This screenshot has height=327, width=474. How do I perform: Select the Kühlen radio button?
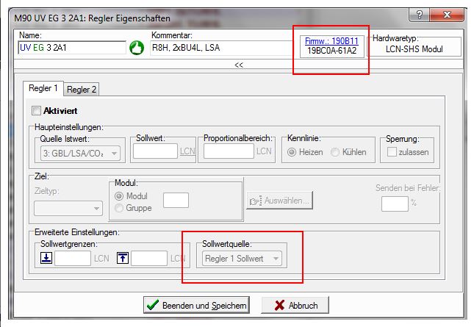tap(336, 152)
